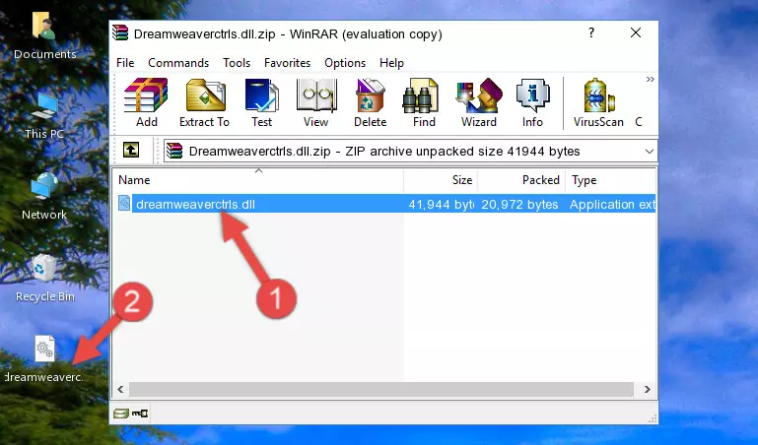Select the Documents desktop icon
The width and height of the screenshot is (758, 445).
pyautogui.click(x=45, y=35)
